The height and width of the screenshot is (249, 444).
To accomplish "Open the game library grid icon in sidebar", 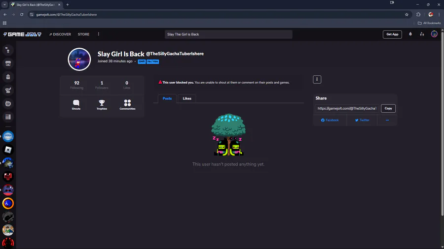I will [x=8, y=117].
